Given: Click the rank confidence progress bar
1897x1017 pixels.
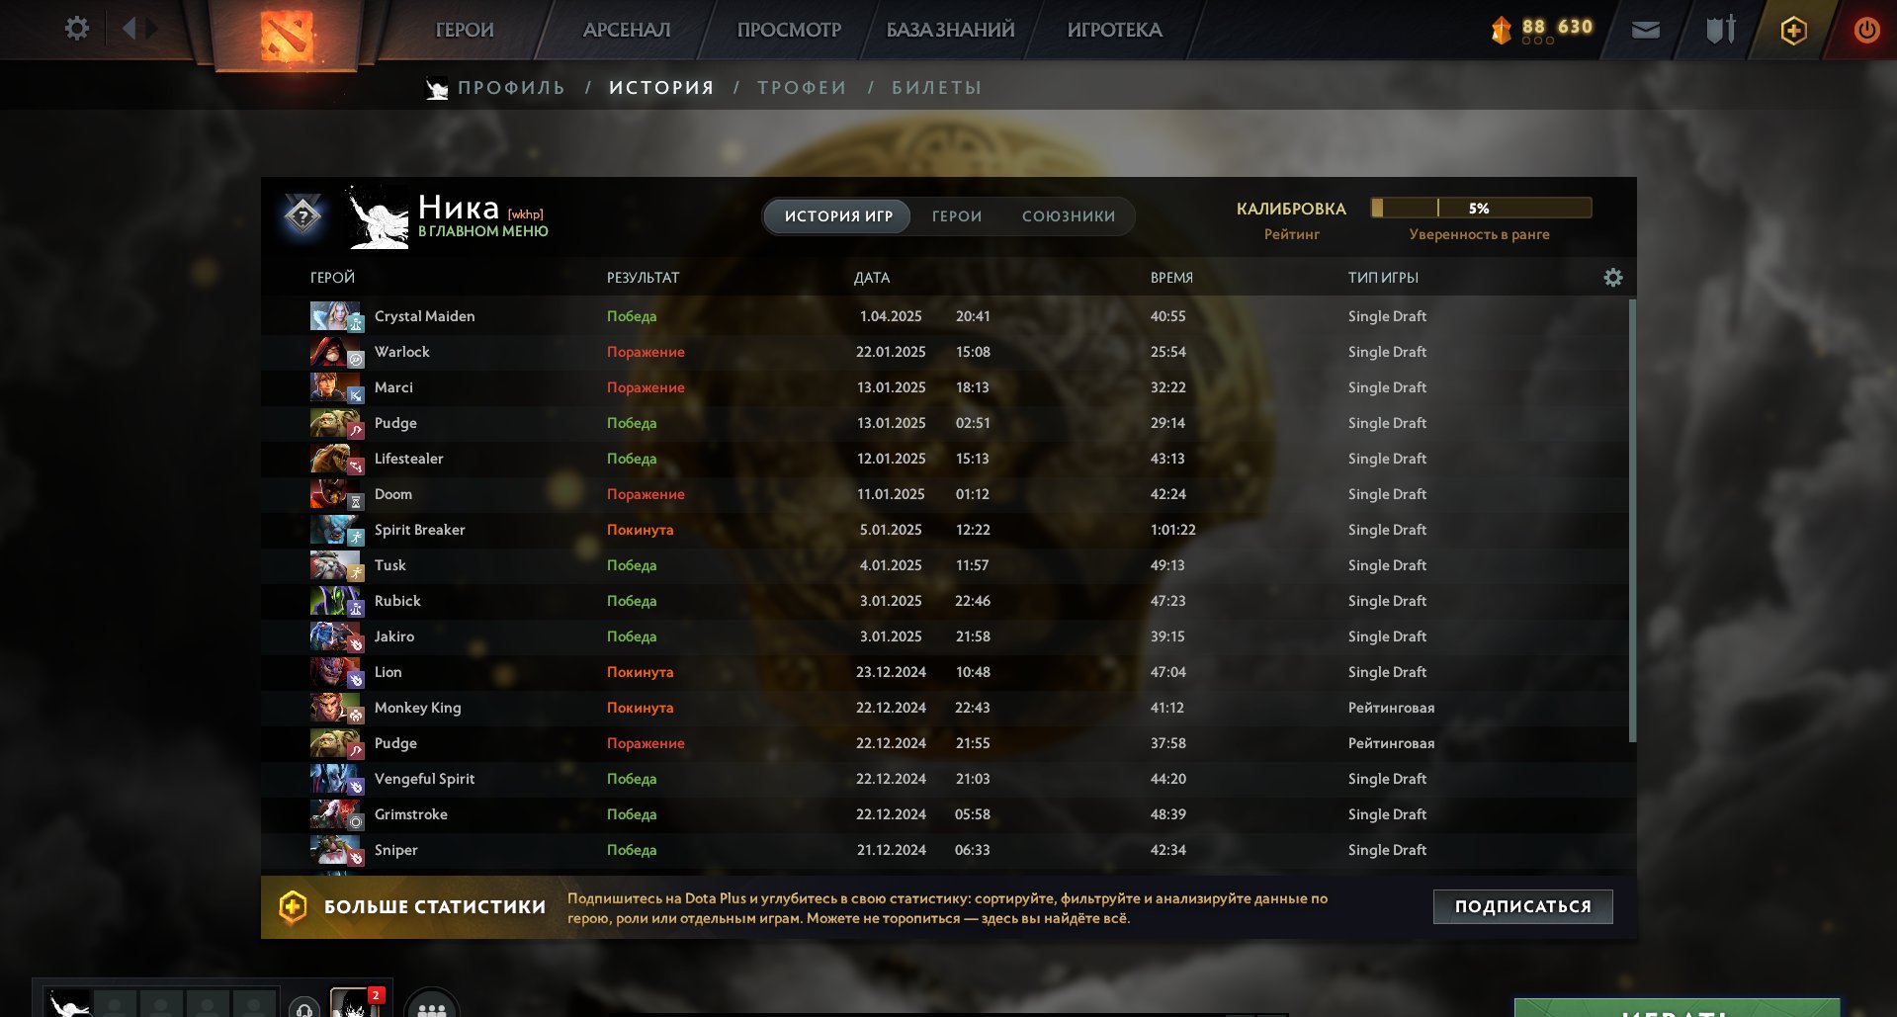Looking at the screenshot, I should (x=1480, y=209).
